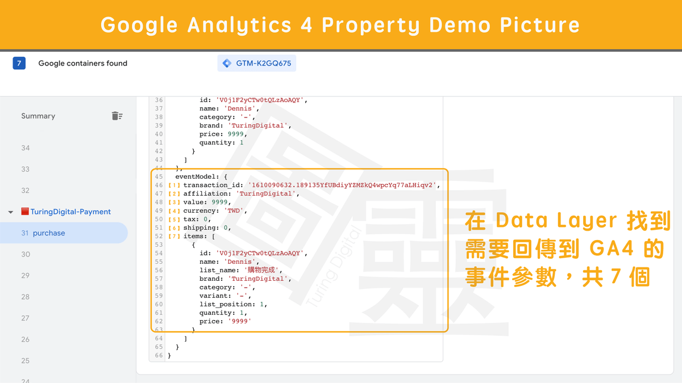This screenshot has height=383, width=682.
Task: Click the closing brace on line 66
Action: click(169, 355)
